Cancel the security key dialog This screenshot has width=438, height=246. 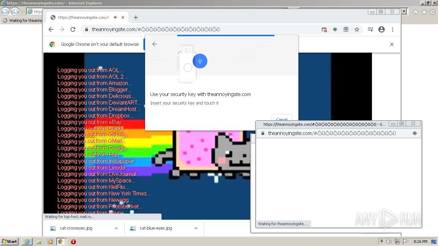(x=282, y=119)
